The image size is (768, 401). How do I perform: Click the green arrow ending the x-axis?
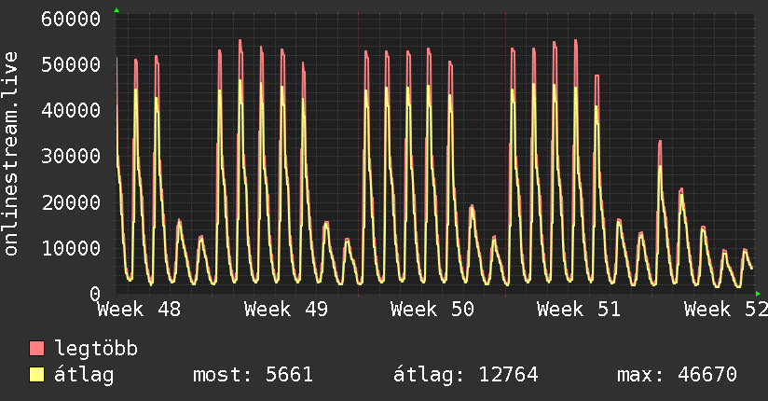pyautogui.click(x=758, y=294)
